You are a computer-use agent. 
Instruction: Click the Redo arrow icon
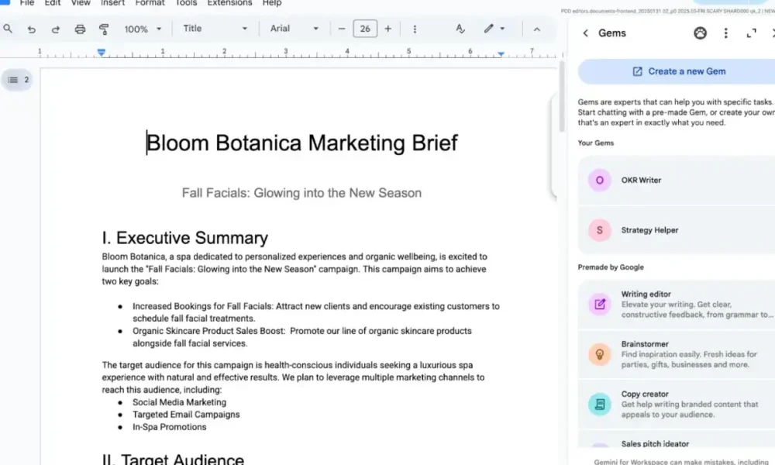(x=56, y=29)
